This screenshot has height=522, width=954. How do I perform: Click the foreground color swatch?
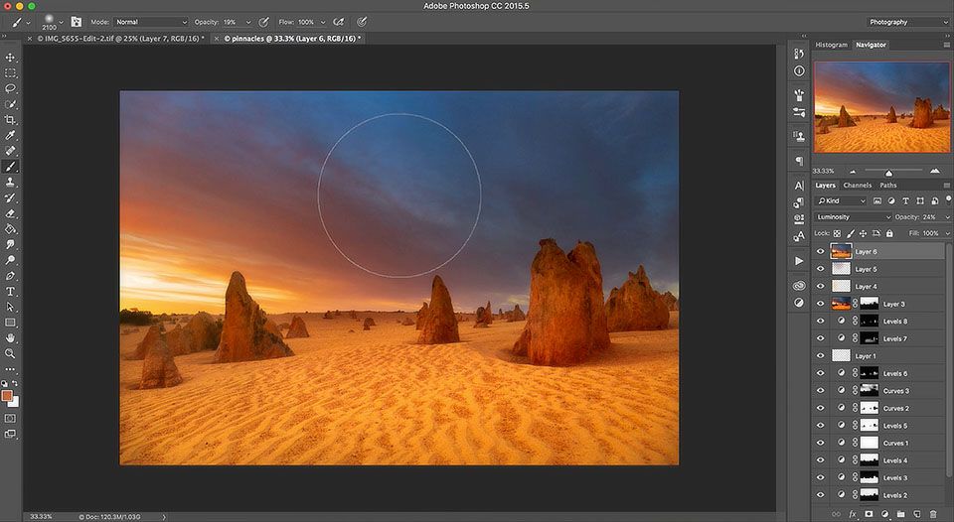[x=9, y=395]
